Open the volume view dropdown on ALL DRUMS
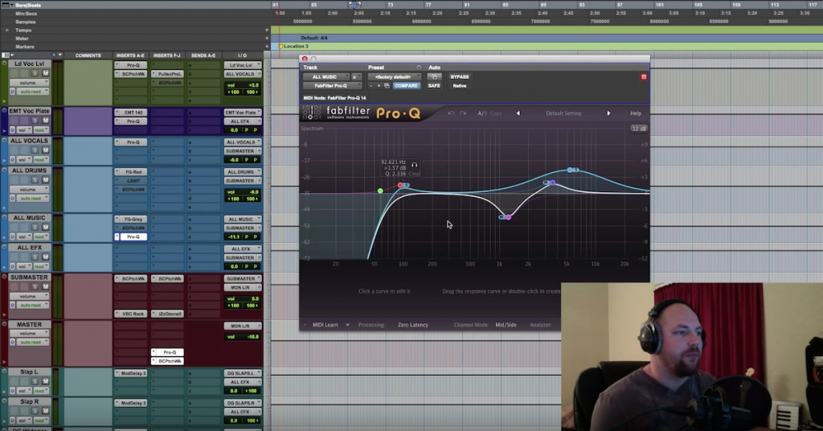This screenshot has width=823, height=431. click(x=31, y=189)
